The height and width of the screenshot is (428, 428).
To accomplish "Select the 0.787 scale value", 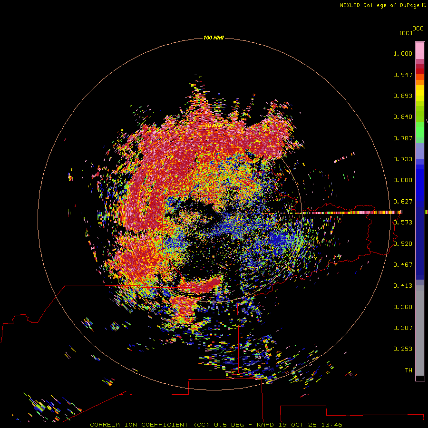I will pyautogui.click(x=403, y=138).
